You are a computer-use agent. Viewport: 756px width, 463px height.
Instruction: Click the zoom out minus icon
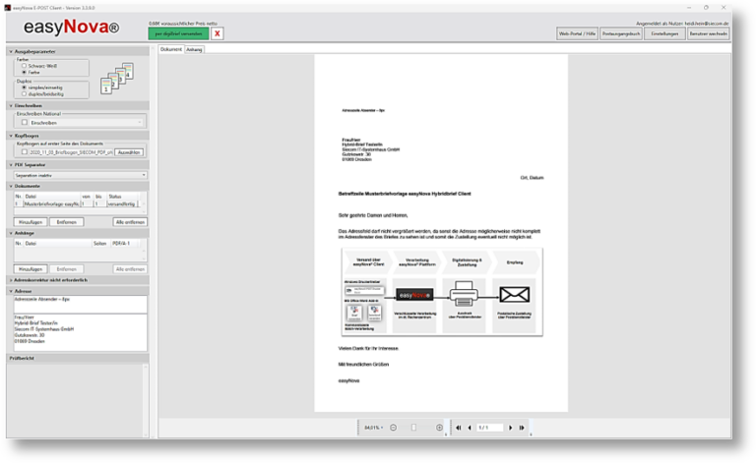coord(393,428)
